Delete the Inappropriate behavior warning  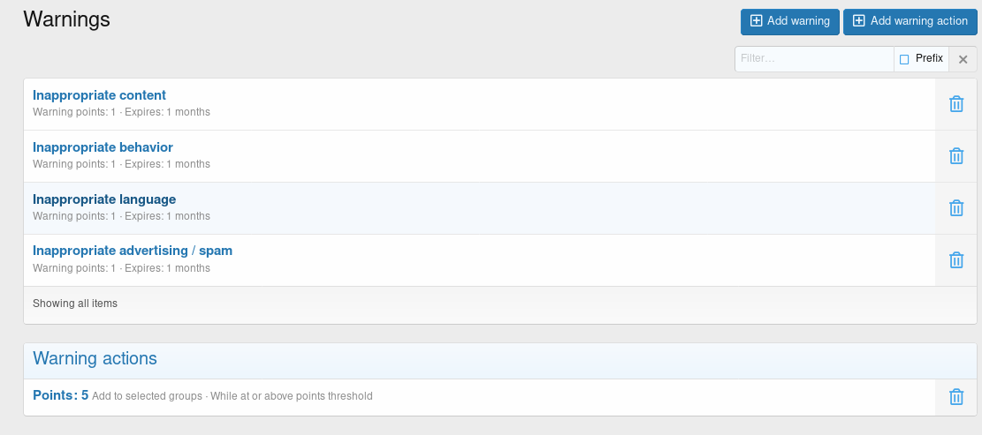pyautogui.click(x=955, y=156)
